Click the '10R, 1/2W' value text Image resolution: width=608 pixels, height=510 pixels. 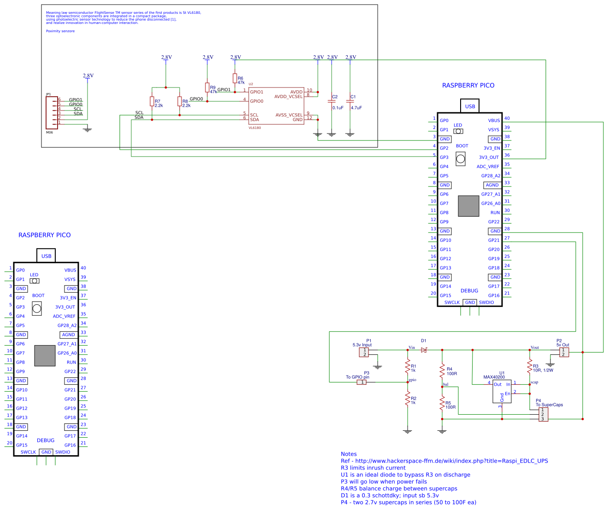point(543,370)
